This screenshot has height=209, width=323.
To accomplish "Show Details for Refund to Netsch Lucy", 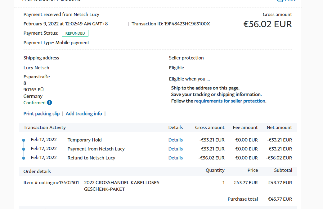I will [x=176, y=158].
